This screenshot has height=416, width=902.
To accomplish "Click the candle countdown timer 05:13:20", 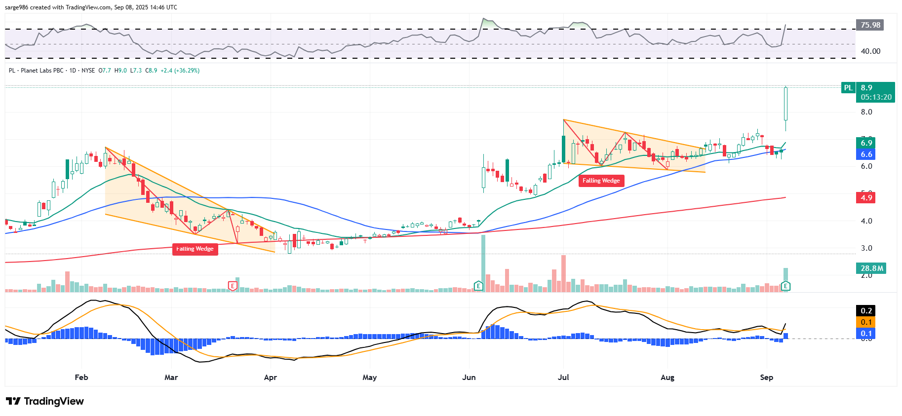I will tap(876, 97).
